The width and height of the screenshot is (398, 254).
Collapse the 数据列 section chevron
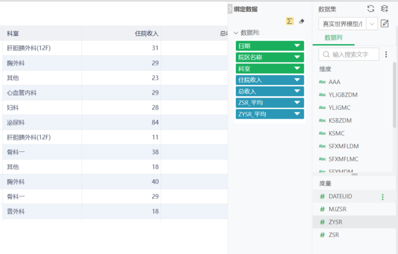(x=236, y=33)
